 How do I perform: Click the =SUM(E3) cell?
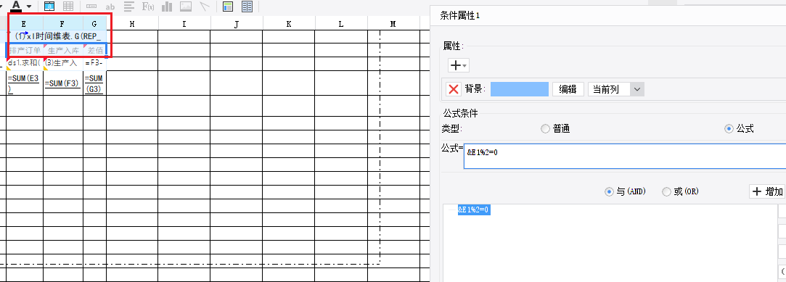[25, 83]
